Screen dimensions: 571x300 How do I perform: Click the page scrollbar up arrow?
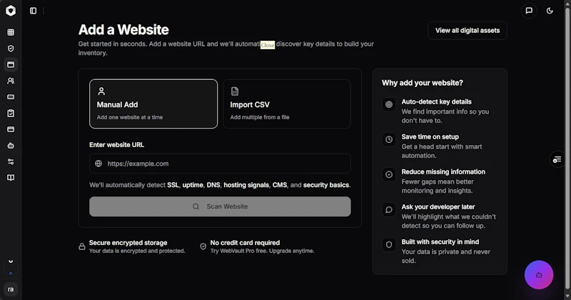click(567, 3)
